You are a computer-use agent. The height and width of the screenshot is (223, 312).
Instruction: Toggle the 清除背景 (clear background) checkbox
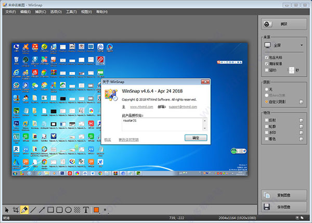click(267, 64)
